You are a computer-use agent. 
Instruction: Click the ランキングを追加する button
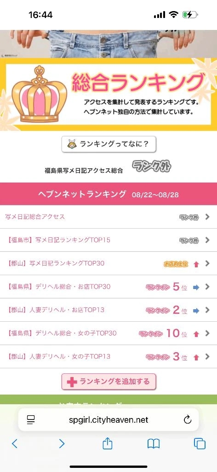(108, 382)
